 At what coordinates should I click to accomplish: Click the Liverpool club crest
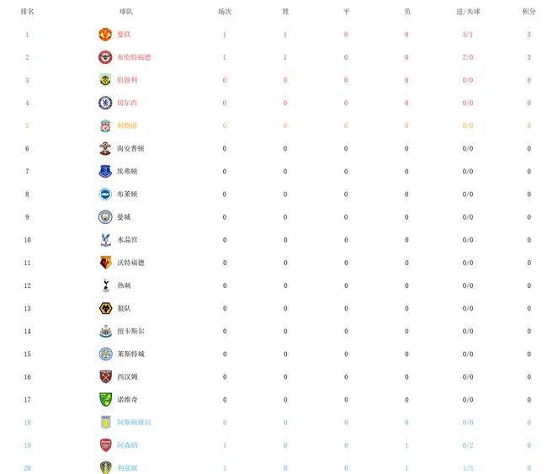pos(105,125)
